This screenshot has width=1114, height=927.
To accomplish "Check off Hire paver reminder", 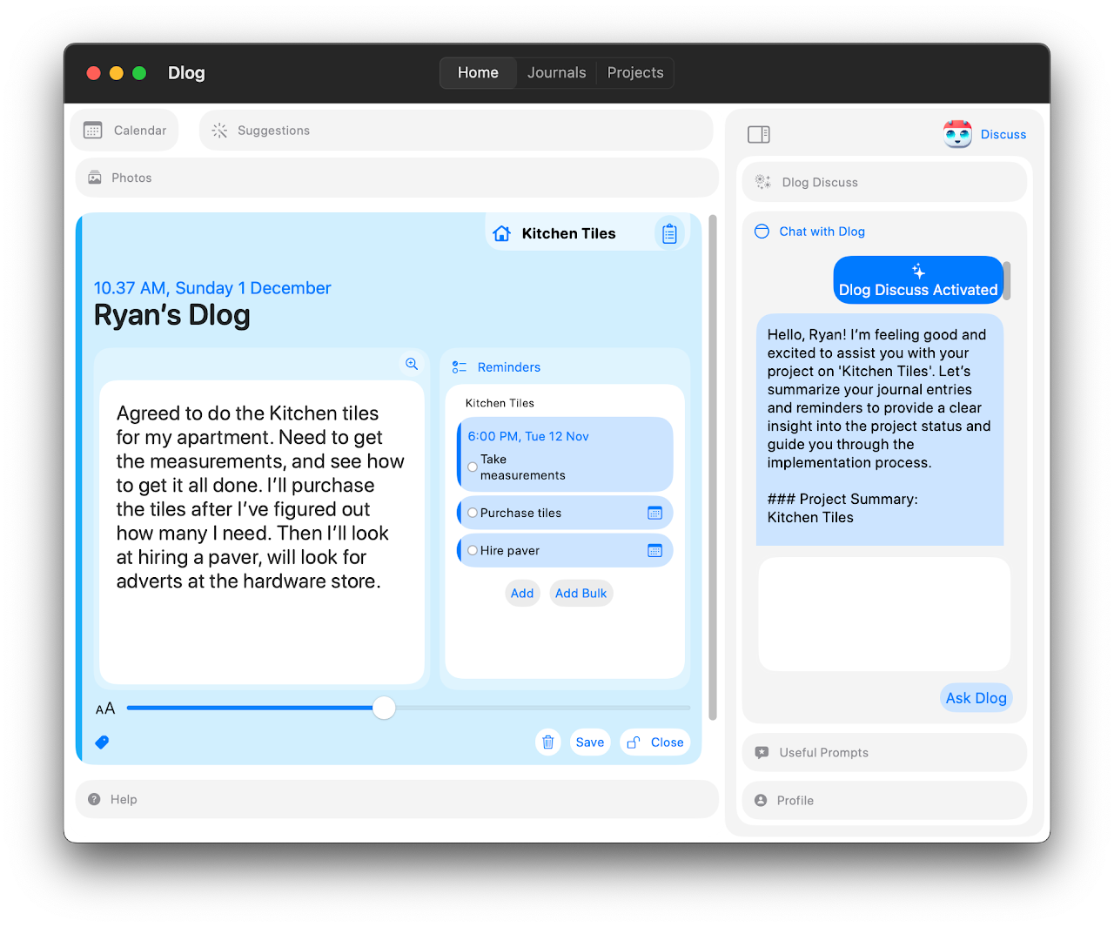I will [473, 550].
